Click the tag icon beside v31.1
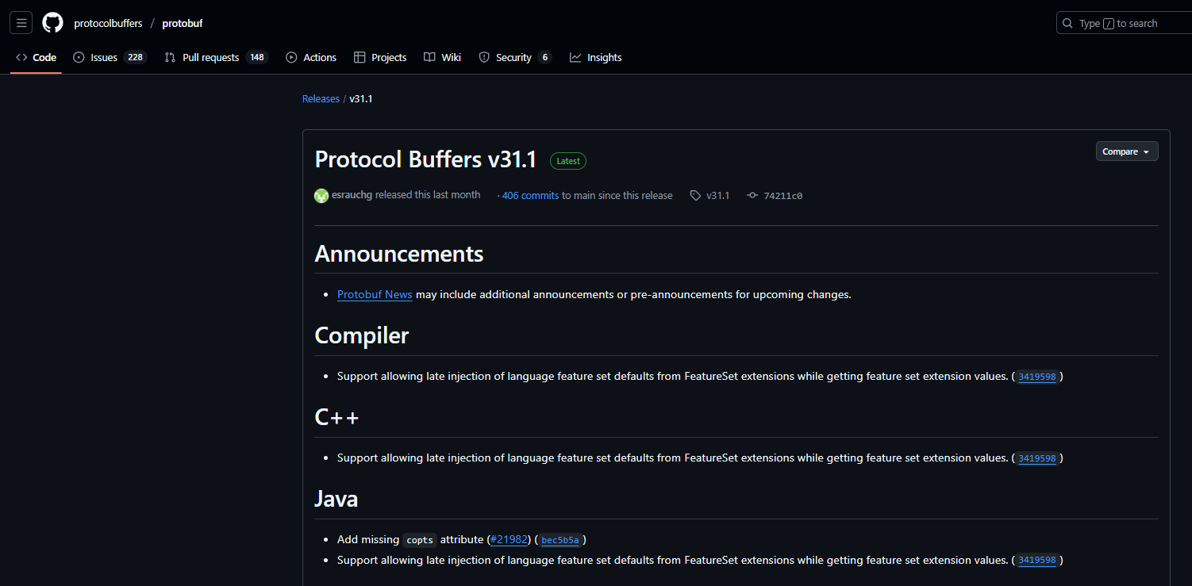This screenshot has width=1192, height=586. tap(695, 195)
